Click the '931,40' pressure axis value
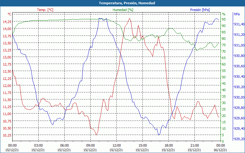 (239, 24)
